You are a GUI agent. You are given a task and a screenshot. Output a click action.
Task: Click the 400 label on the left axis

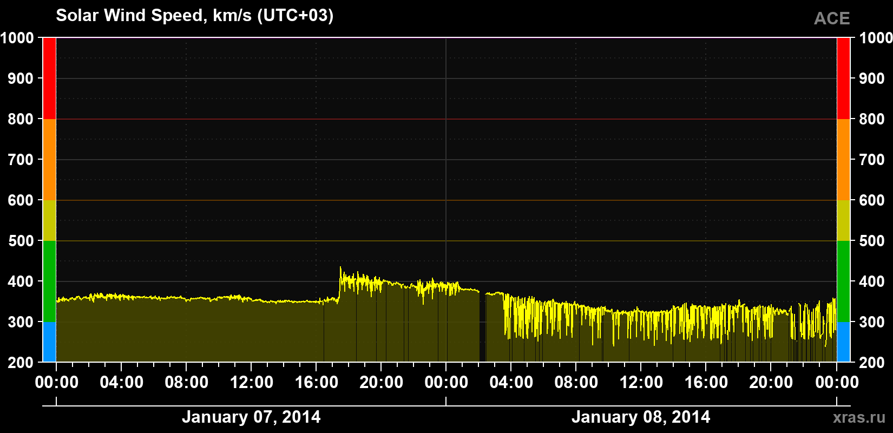coord(21,281)
